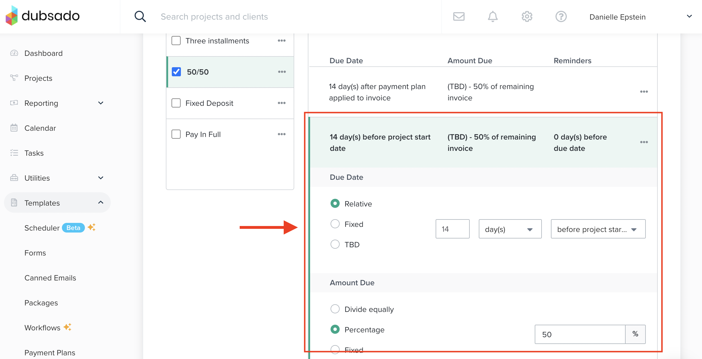
Task: Choose the Divide equally radio option
Action: 335,309
